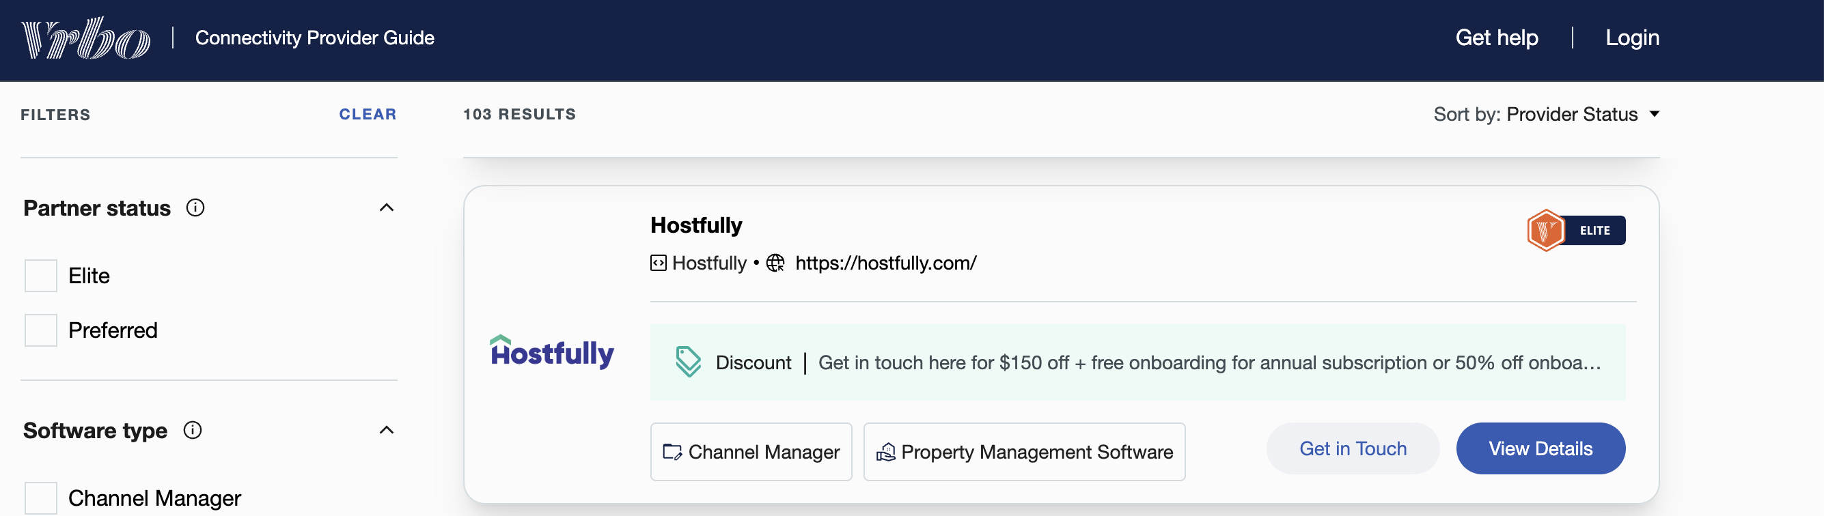
Task: Enable the Elite partner status checkbox
Action: pos(40,276)
